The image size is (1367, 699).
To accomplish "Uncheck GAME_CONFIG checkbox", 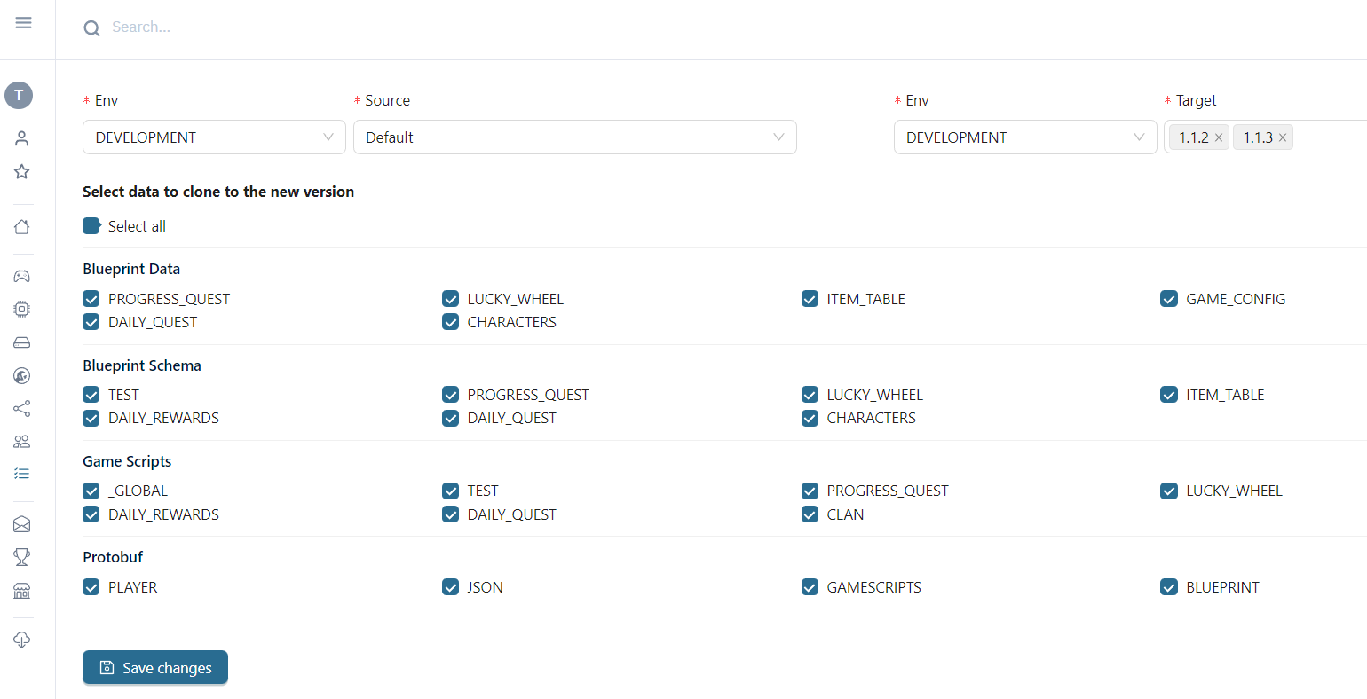I will [x=1169, y=299].
